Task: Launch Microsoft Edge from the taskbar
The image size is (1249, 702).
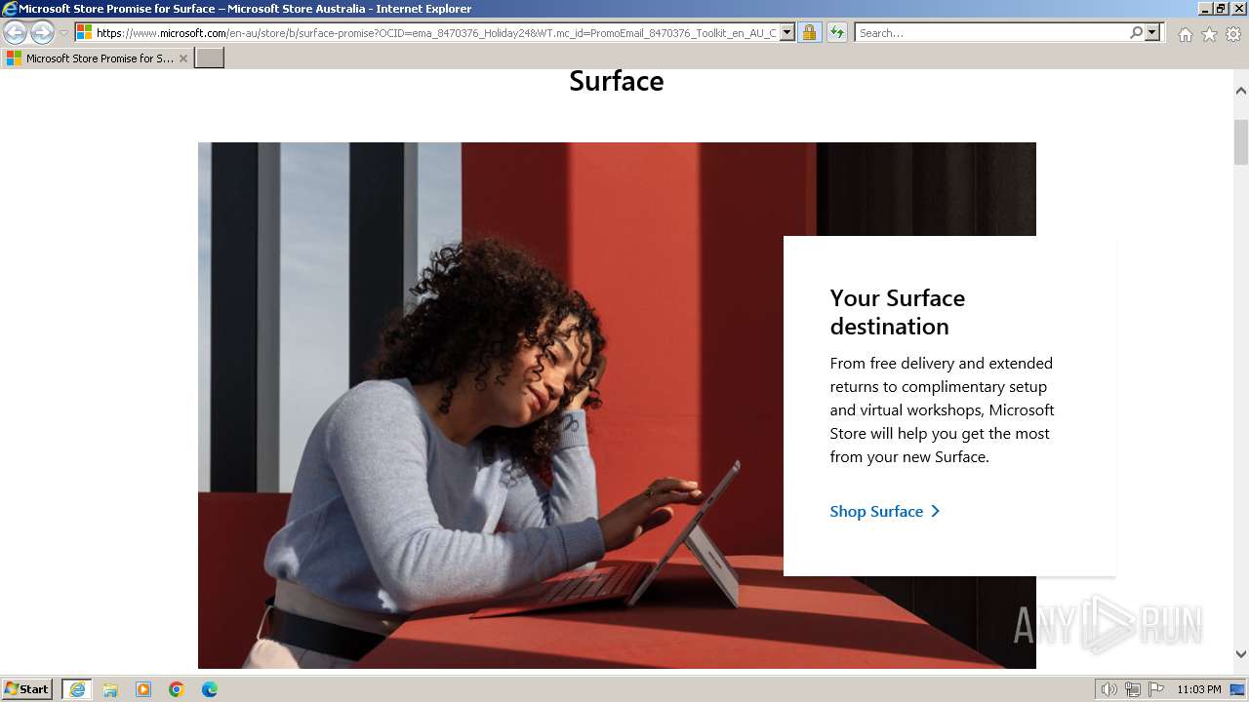Action: pos(210,689)
